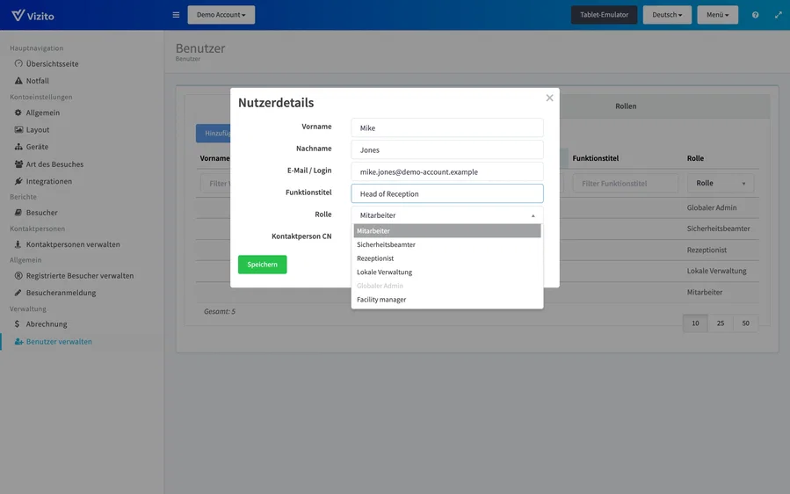790x494 pixels.
Task: Close the Nutzerdetails dialog
Action: click(x=550, y=98)
